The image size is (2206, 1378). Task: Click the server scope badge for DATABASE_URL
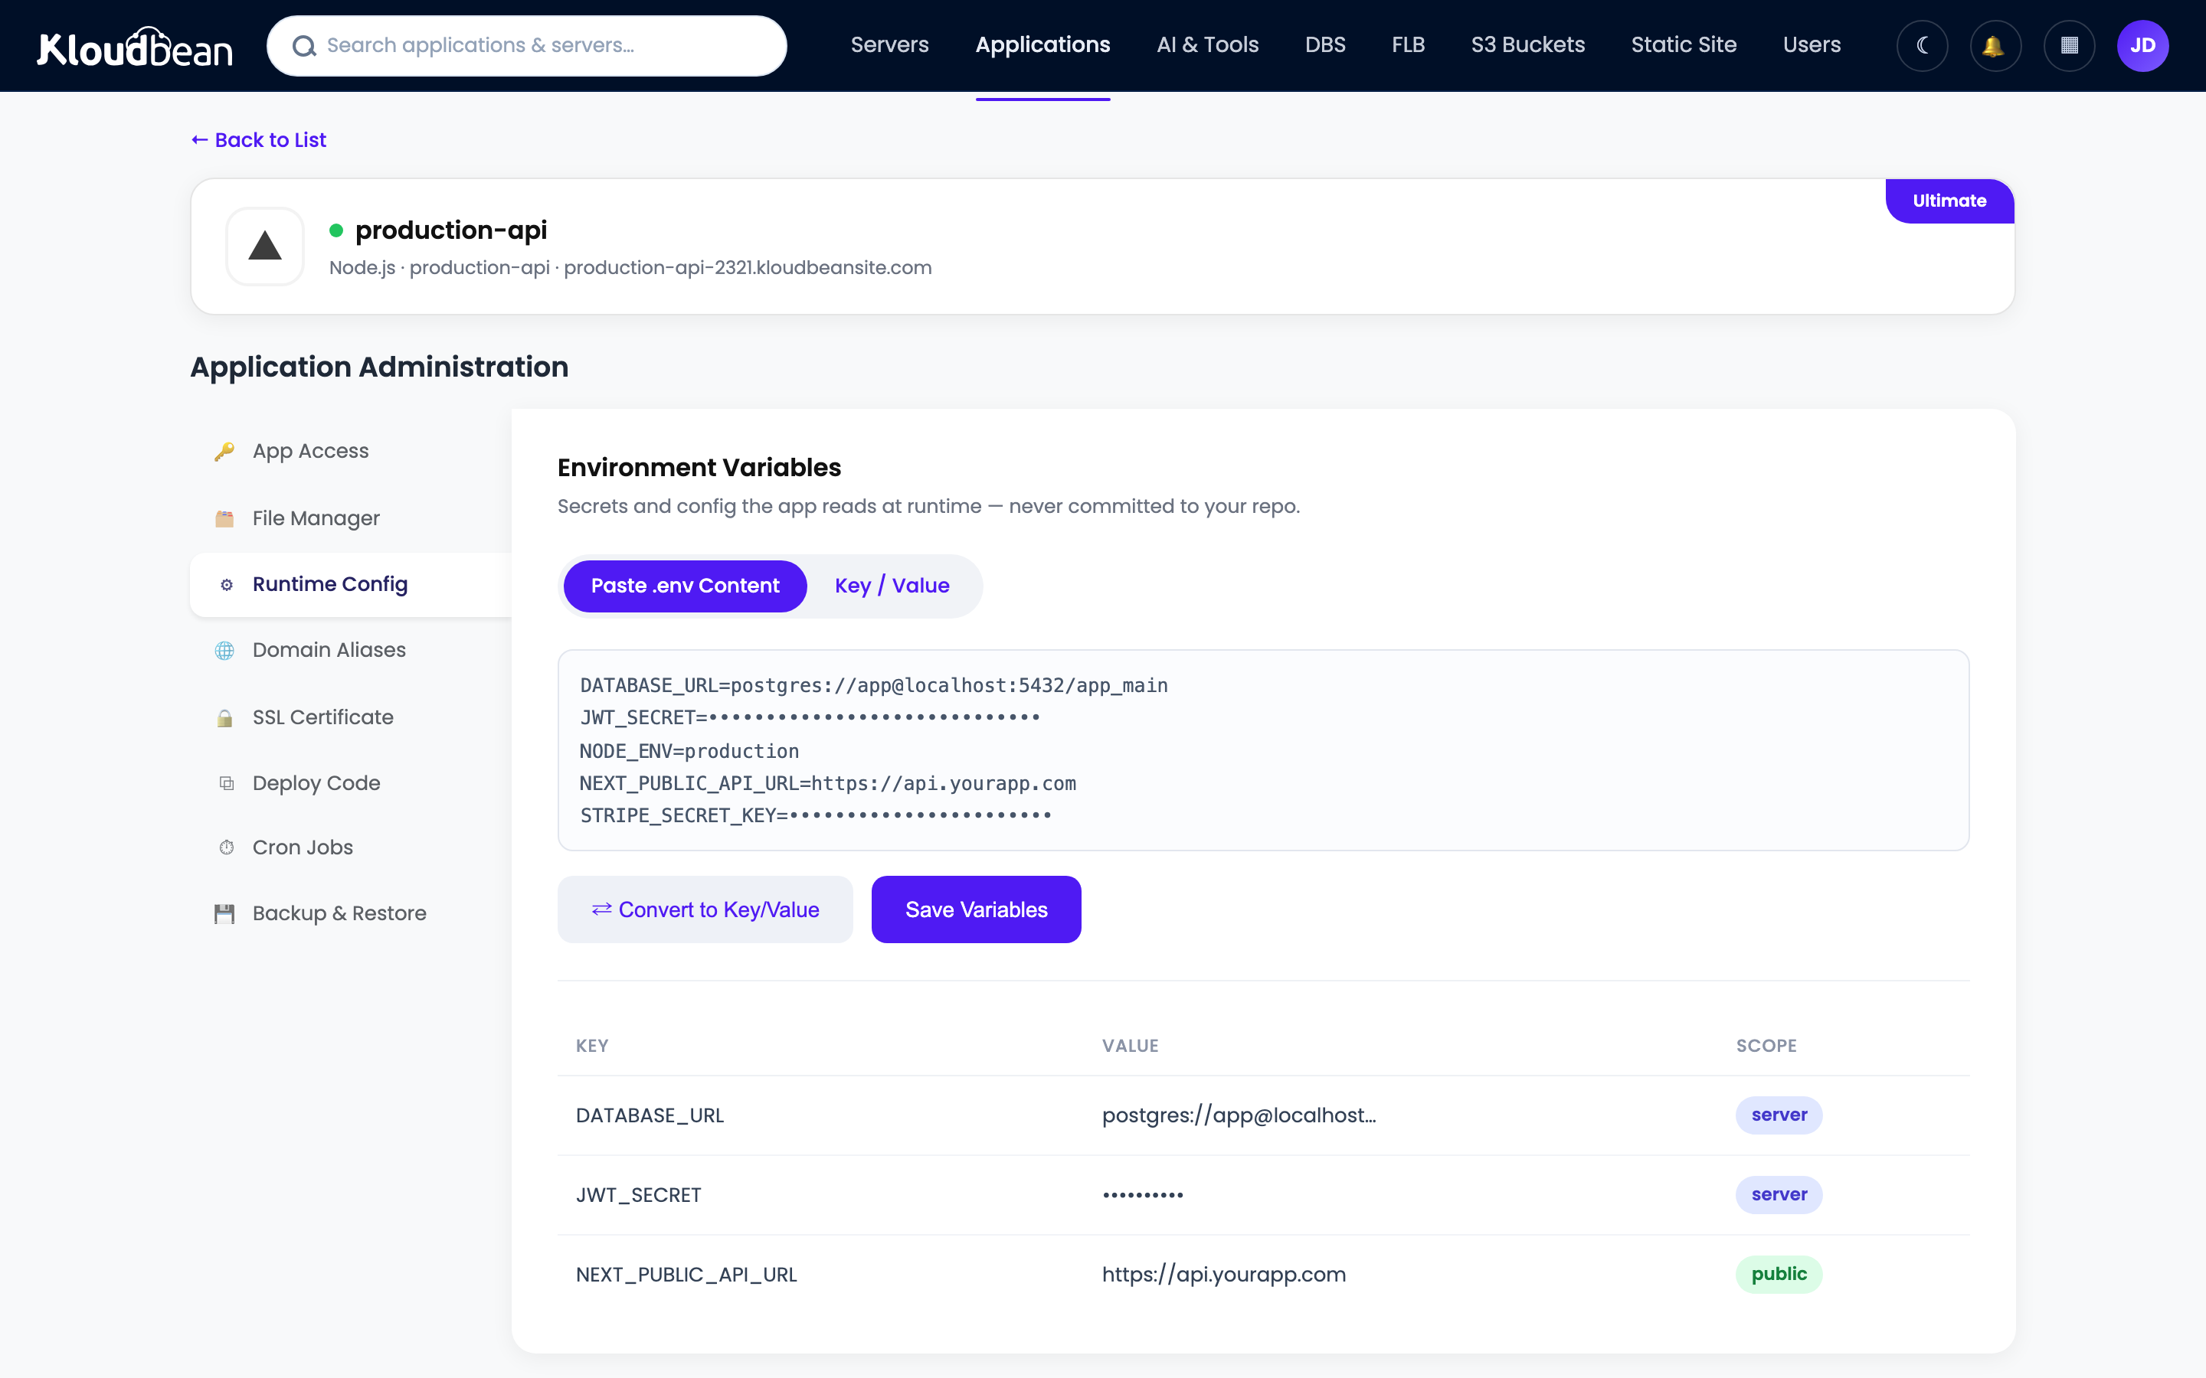1779,1115
